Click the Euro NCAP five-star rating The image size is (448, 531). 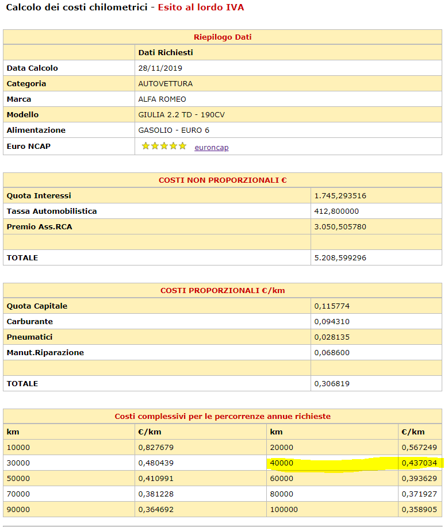(164, 146)
